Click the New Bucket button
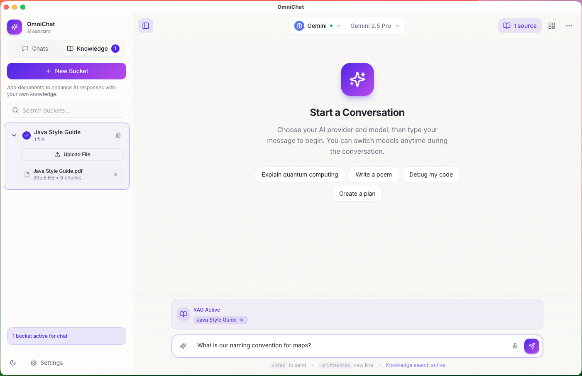Image resolution: width=582 pixels, height=376 pixels. tap(66, 71)
